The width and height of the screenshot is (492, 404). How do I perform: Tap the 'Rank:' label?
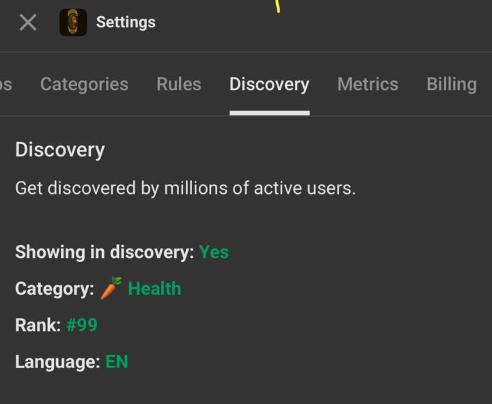click(38, 325)
